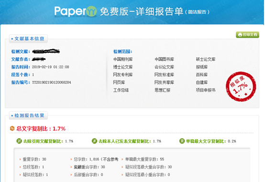The image size is (265, 182).
Task: Click 去除本人已发表文献复制比 statistic text
Action: coord(130,141)
